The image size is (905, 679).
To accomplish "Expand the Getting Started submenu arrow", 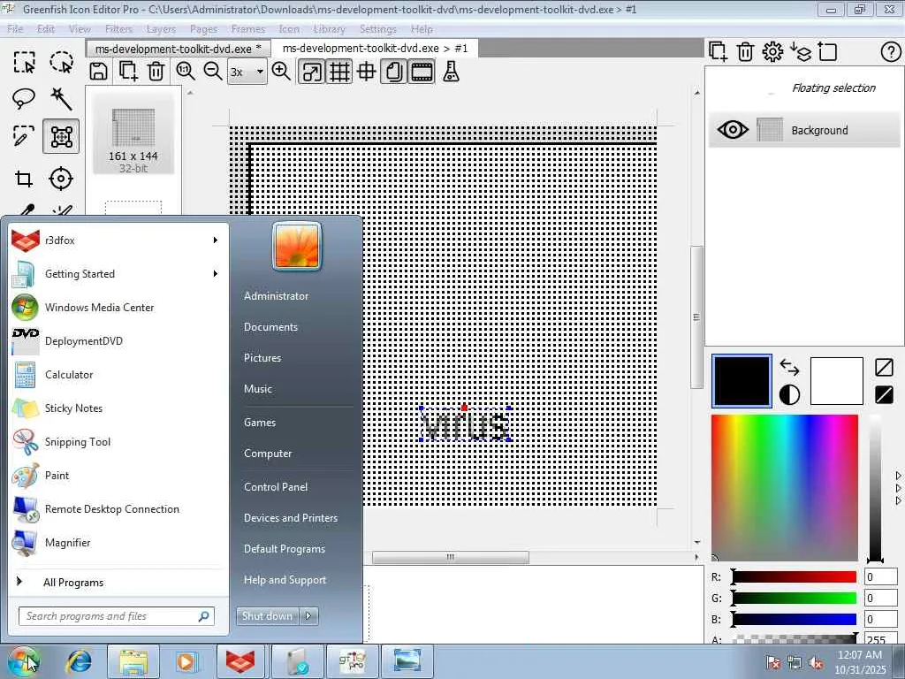I will (216, 274).
